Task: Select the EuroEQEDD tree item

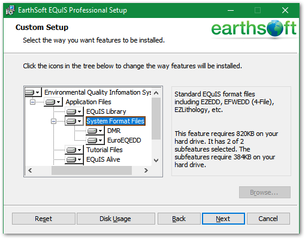Action: [124, 140]
